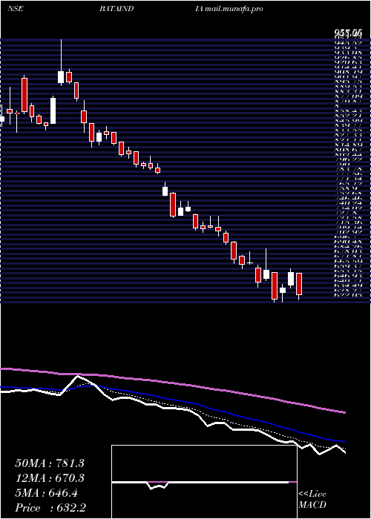Select the 50MA : 781.3 readout
The image size is (371, 519).
coord(50,463)
